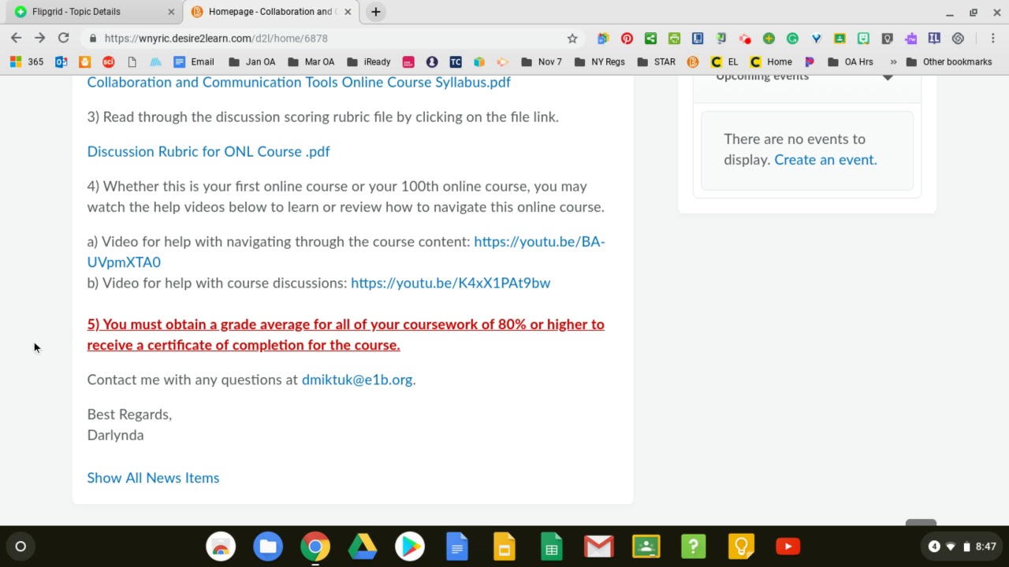Open the green share extension icon
This screenshot has height=567, width=1009.
tap(650, 38)
